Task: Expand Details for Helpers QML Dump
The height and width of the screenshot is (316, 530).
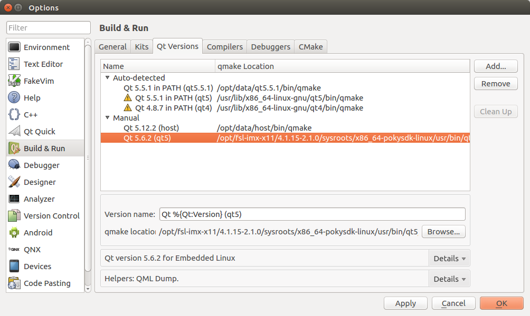Action: [x=449, y=279]
